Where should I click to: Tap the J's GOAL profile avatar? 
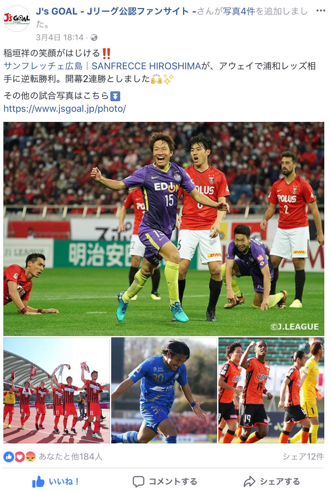point(16,18)
